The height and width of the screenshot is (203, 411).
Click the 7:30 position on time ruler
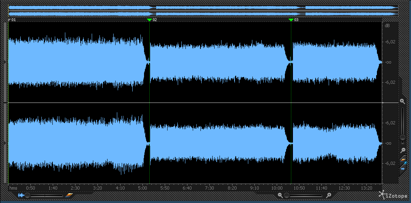tap(210, 188)
